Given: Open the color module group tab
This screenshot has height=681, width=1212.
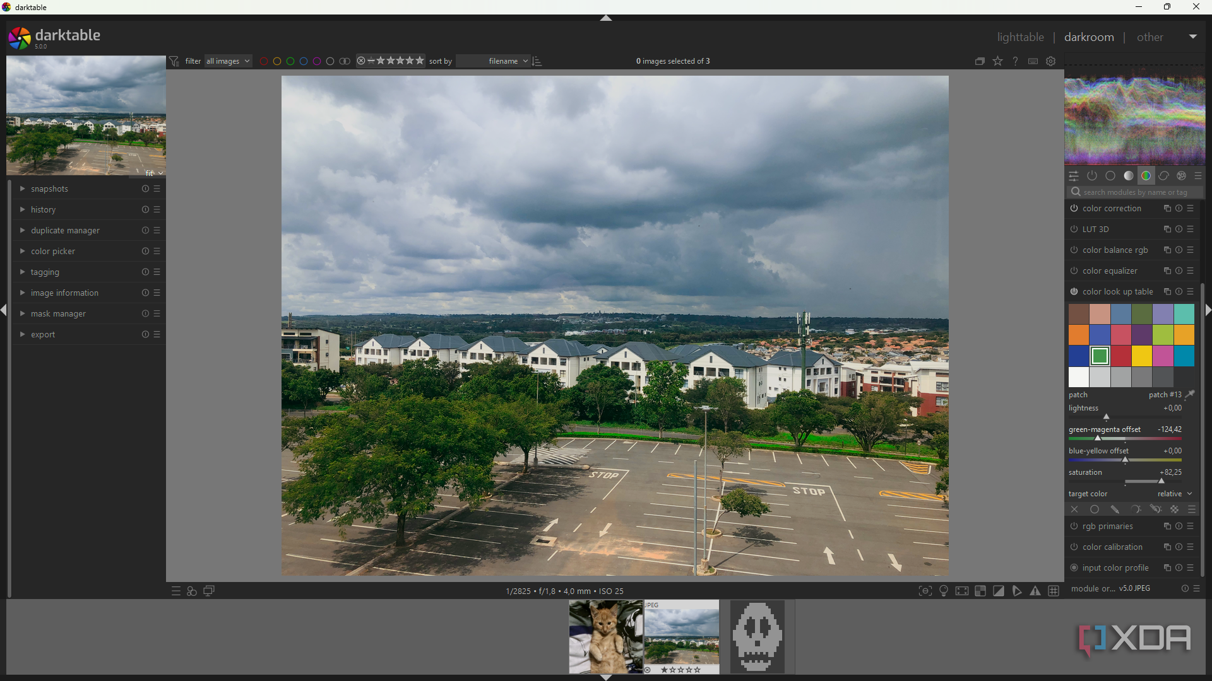Looking at the screenshot, I should 1146,176.
